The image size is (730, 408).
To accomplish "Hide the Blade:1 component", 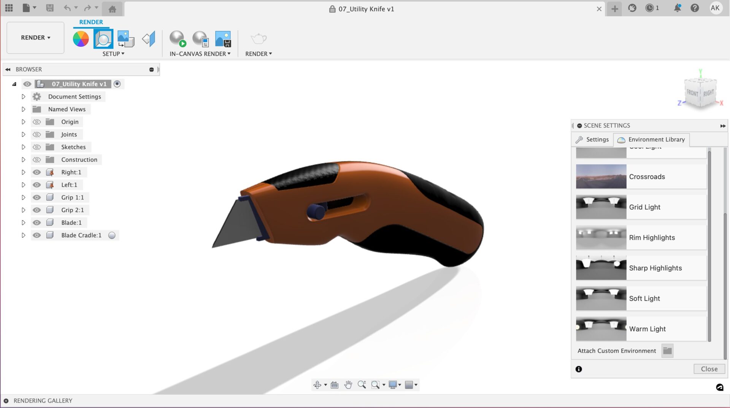I will pos(36,222).
